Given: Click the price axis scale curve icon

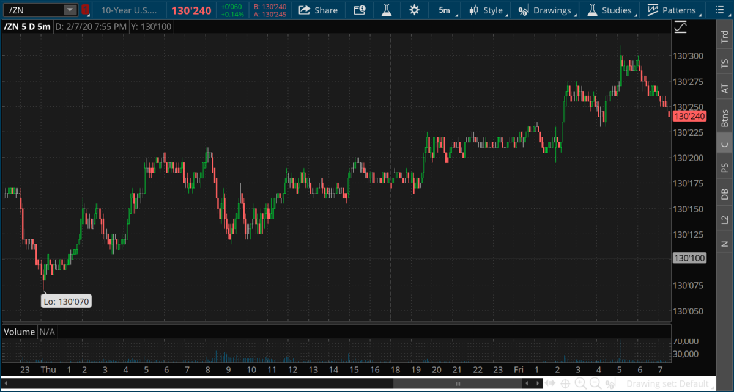Looking at the screenshot, I should pos(680,27).
